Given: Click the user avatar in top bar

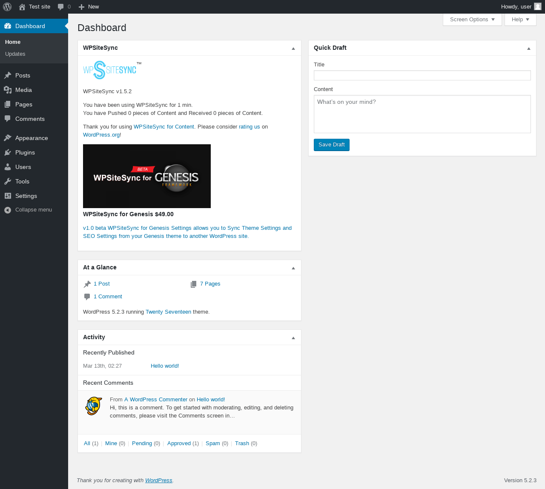Looking at the screenshot, I should click(x=538, y=6).
